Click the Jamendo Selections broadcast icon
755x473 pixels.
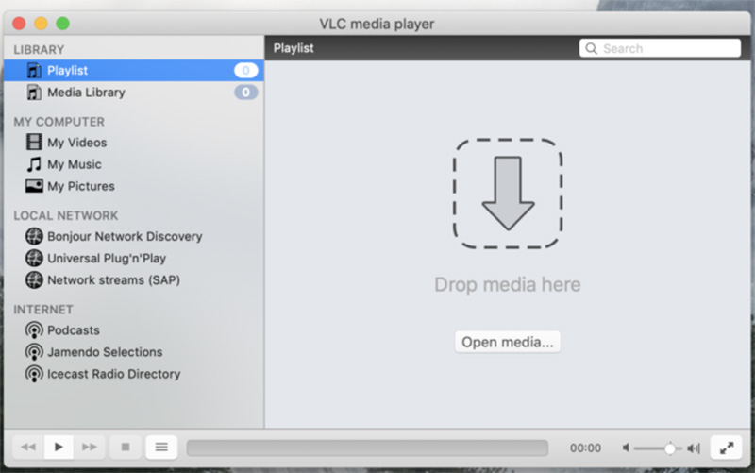pyautogui.click(x=34, y=352)
